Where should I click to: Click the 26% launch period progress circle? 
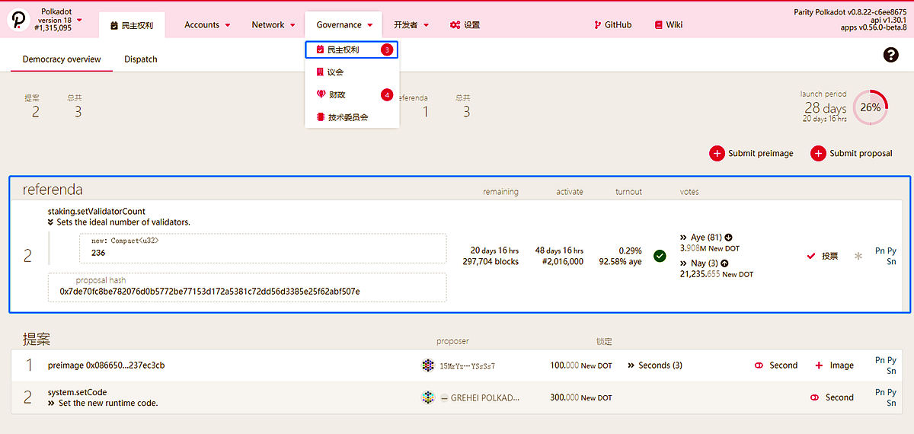coord(870,108)
